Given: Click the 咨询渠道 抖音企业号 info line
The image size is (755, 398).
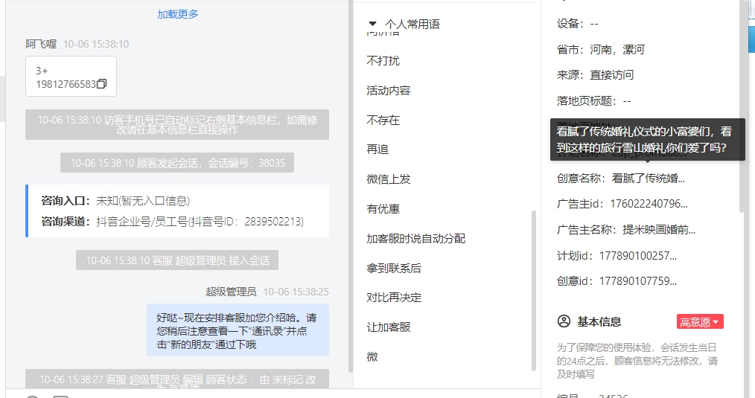Looking at the screenshot, I should (173, 222).
